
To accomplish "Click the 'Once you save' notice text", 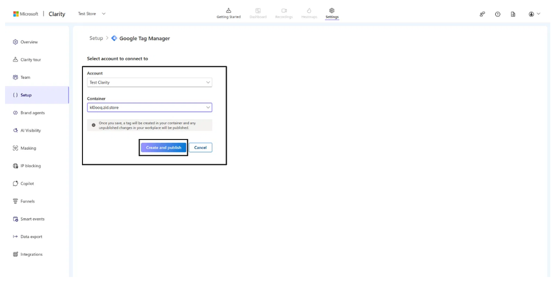I will pos(147,125).
